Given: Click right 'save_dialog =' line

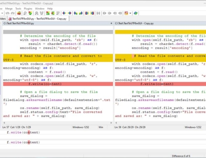Looking at the screenshot, I should click(x=145, y=96).
